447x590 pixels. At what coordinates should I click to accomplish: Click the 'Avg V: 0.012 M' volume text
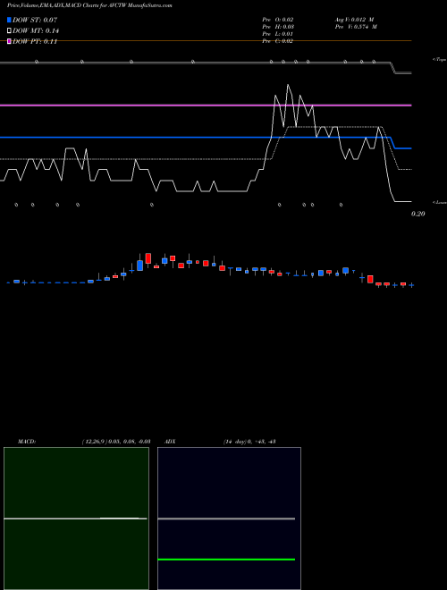point(354,20)
